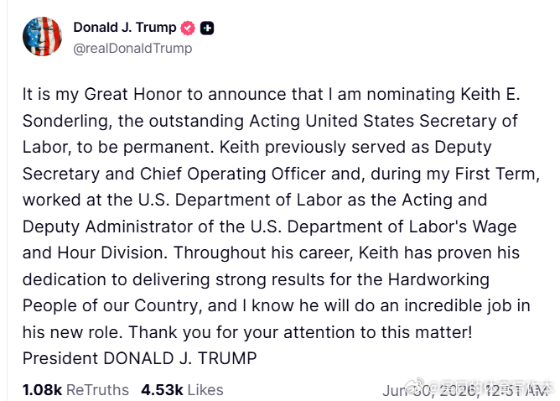The height and width of the screenshot is (401, 560).
Task: View the 4.53k Likes count
Action: point(162,390)
